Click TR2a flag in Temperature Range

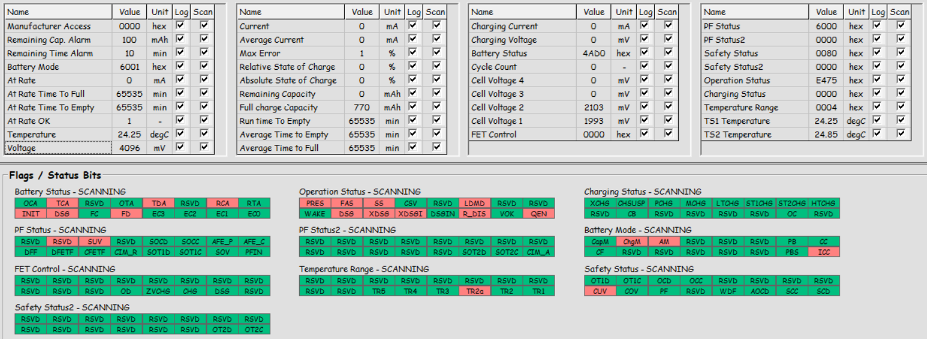[475, 291]
